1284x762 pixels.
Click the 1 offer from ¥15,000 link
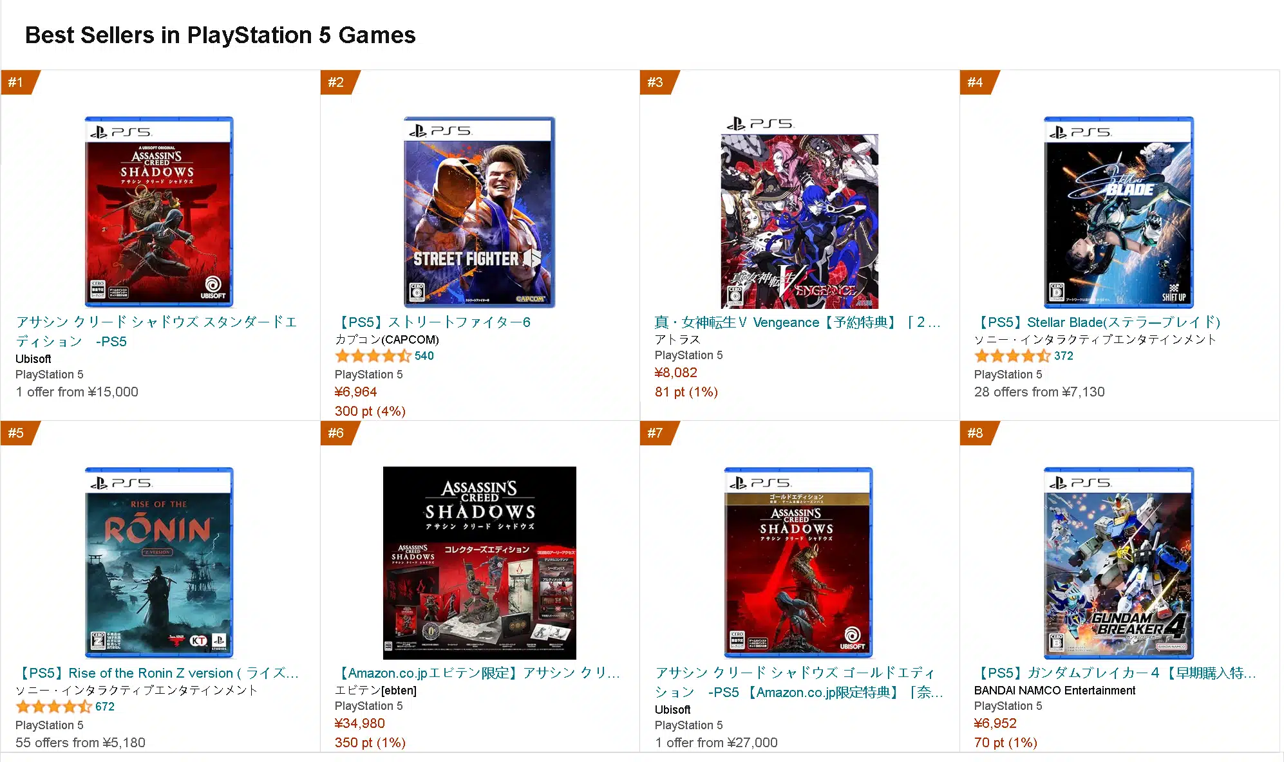[77, 392]
